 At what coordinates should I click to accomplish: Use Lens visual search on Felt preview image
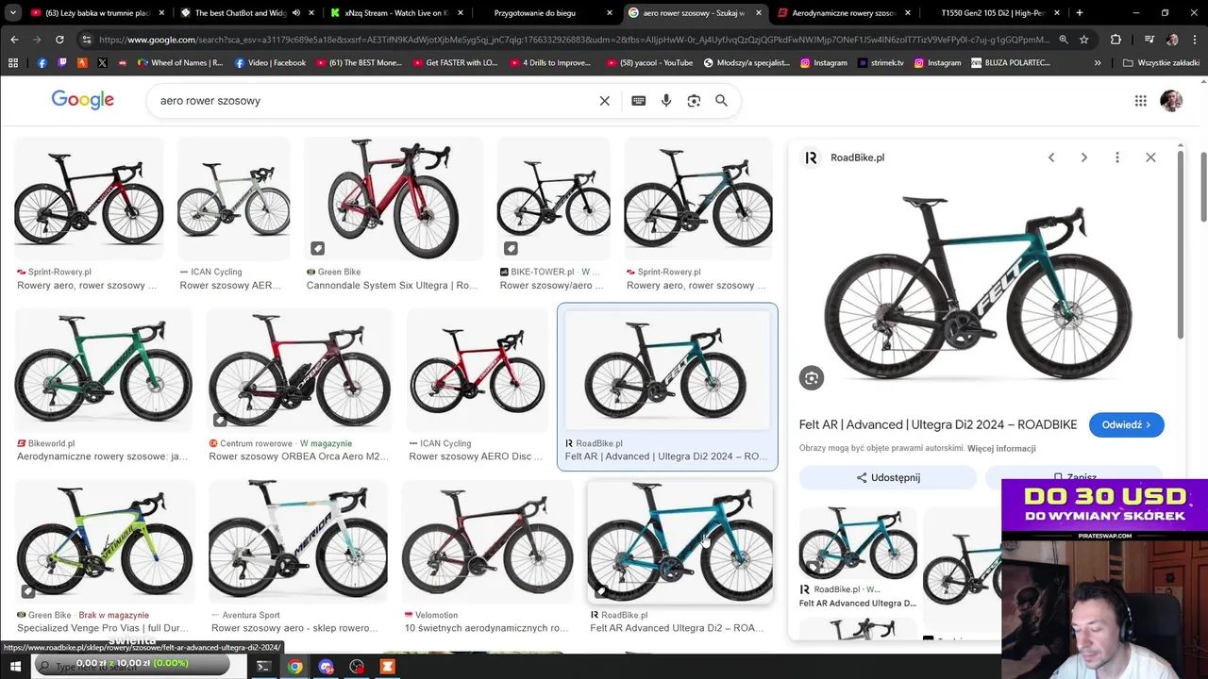(812, 378)
